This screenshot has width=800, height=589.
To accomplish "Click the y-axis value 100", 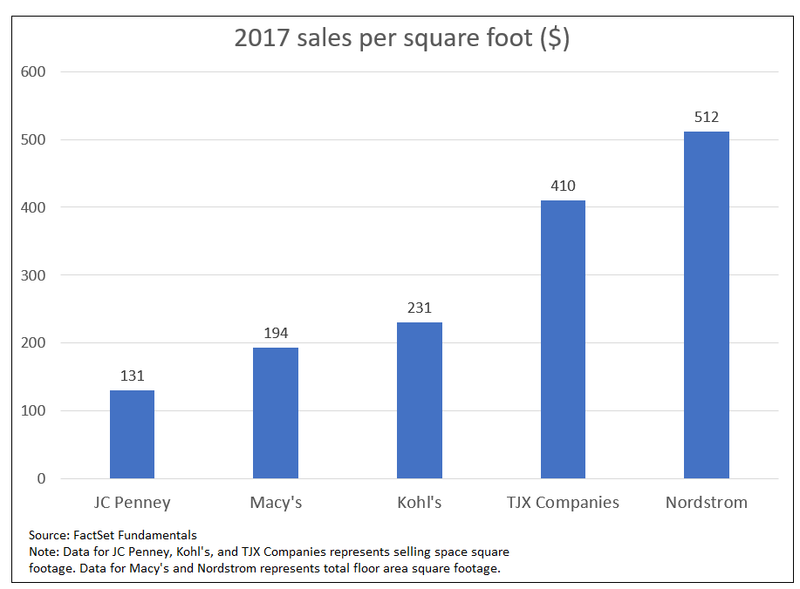I will tap(33, 410).
